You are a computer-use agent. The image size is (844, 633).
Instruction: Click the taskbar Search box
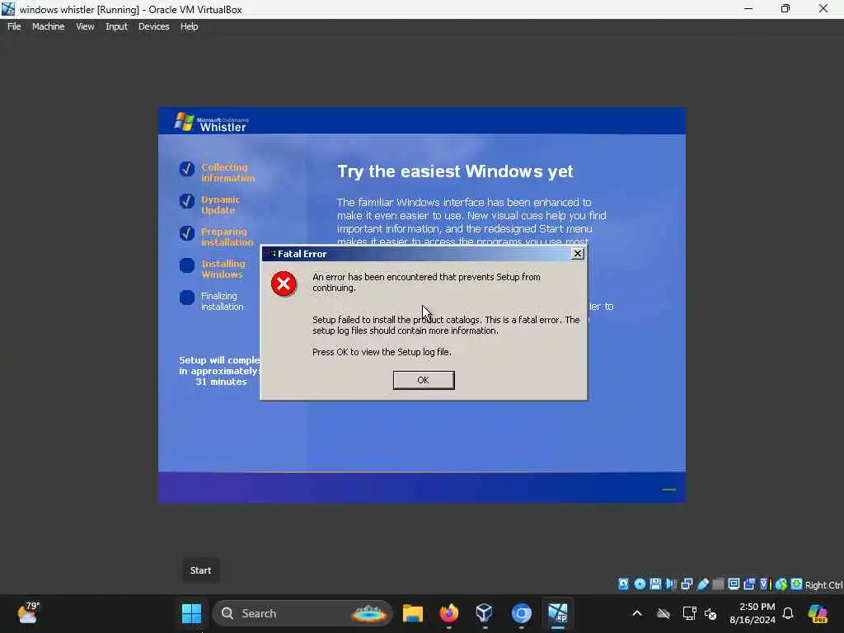302,613
